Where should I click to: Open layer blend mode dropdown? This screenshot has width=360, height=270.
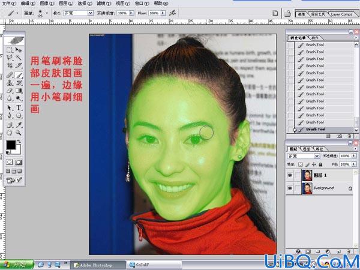pos(317,156)
